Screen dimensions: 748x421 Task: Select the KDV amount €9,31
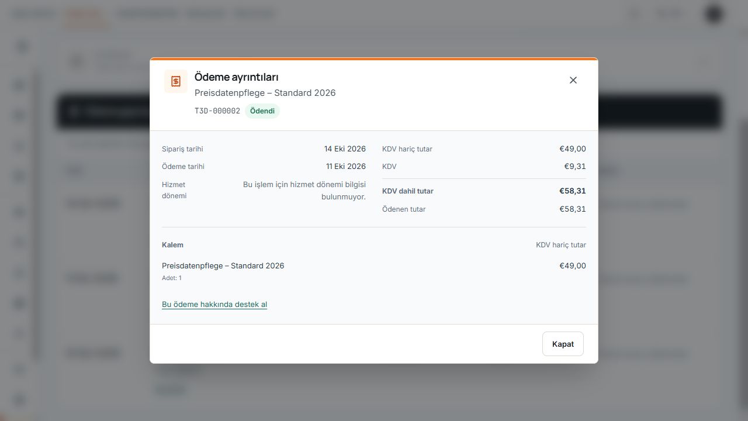coord(575,167)
